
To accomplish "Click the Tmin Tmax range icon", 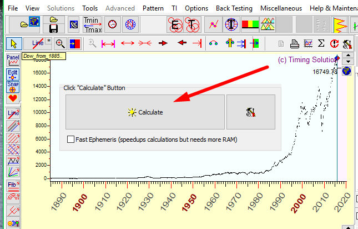I will 92,24.
